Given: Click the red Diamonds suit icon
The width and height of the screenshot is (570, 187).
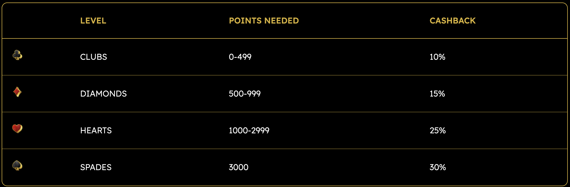Looking at the screenshot, I should pyautogui.click(x=17, y=92).
